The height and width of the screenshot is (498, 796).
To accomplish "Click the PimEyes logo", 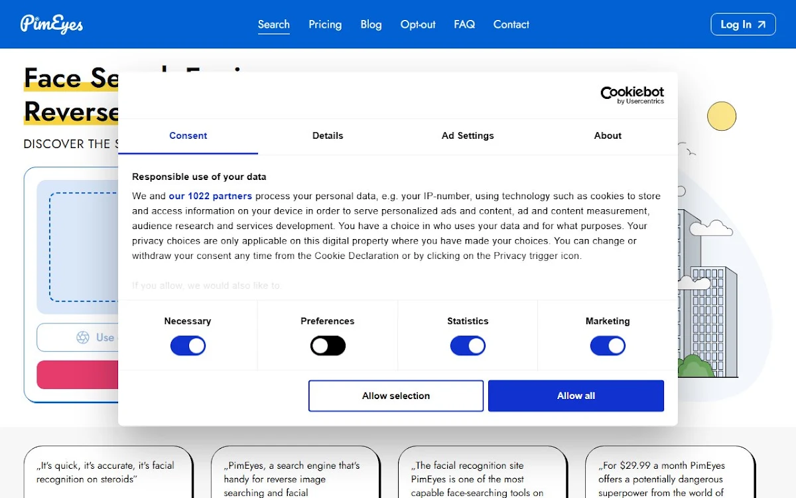I will 52,24.
